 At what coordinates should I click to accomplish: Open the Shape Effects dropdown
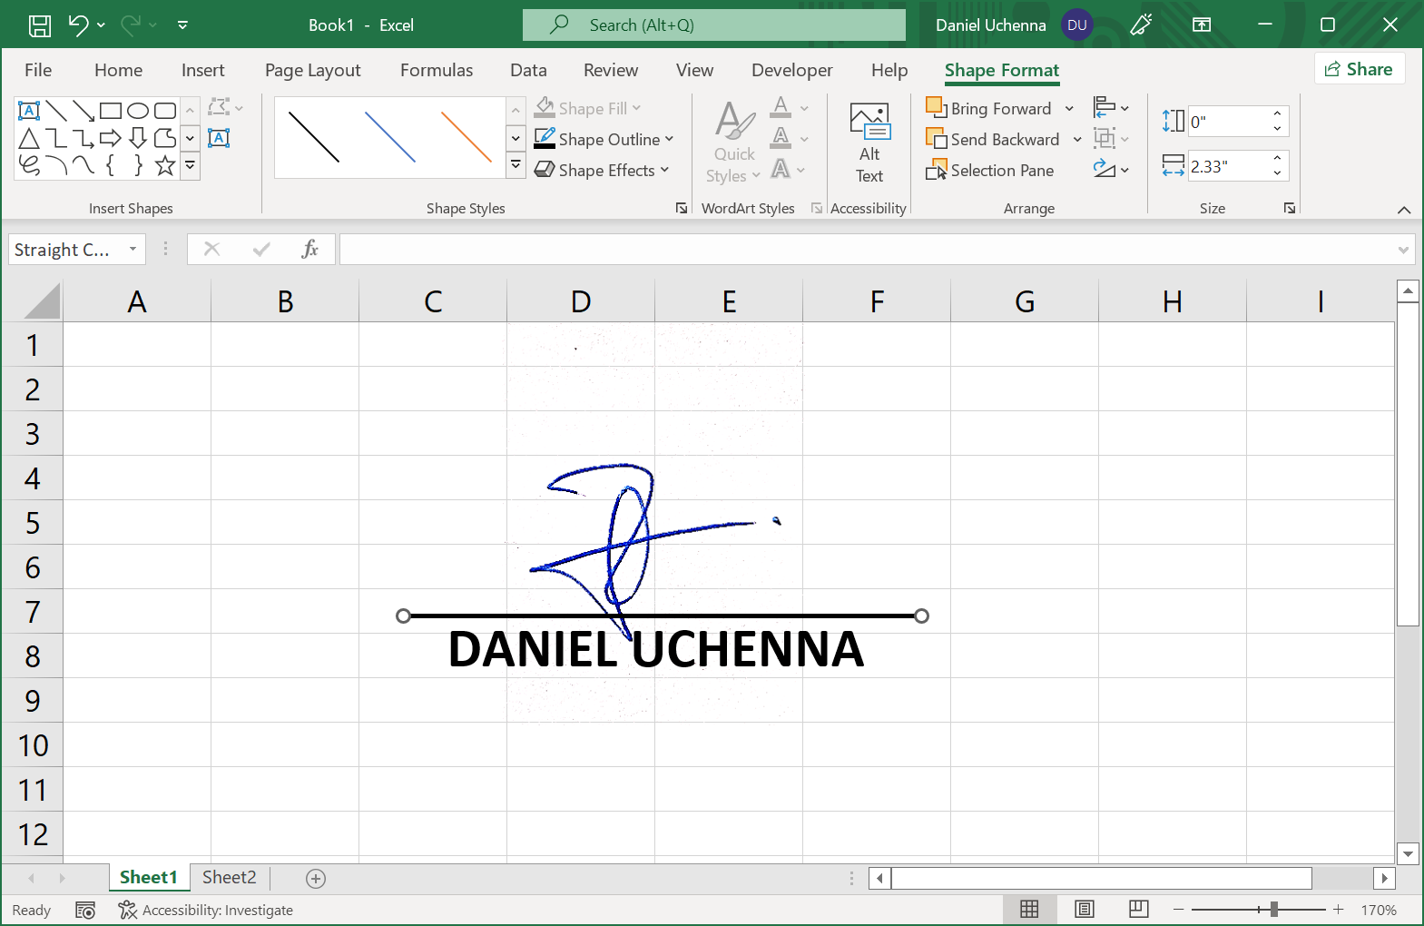(665, 170)
